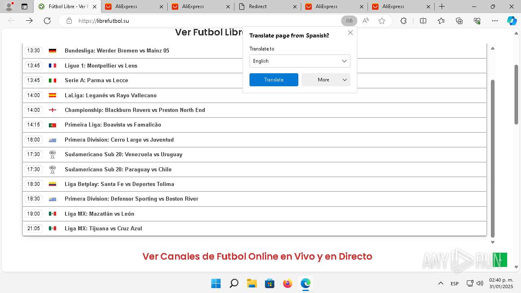Open Browser essentials heart icon
This screenshot has width=521, height=293.
(477, 21)
